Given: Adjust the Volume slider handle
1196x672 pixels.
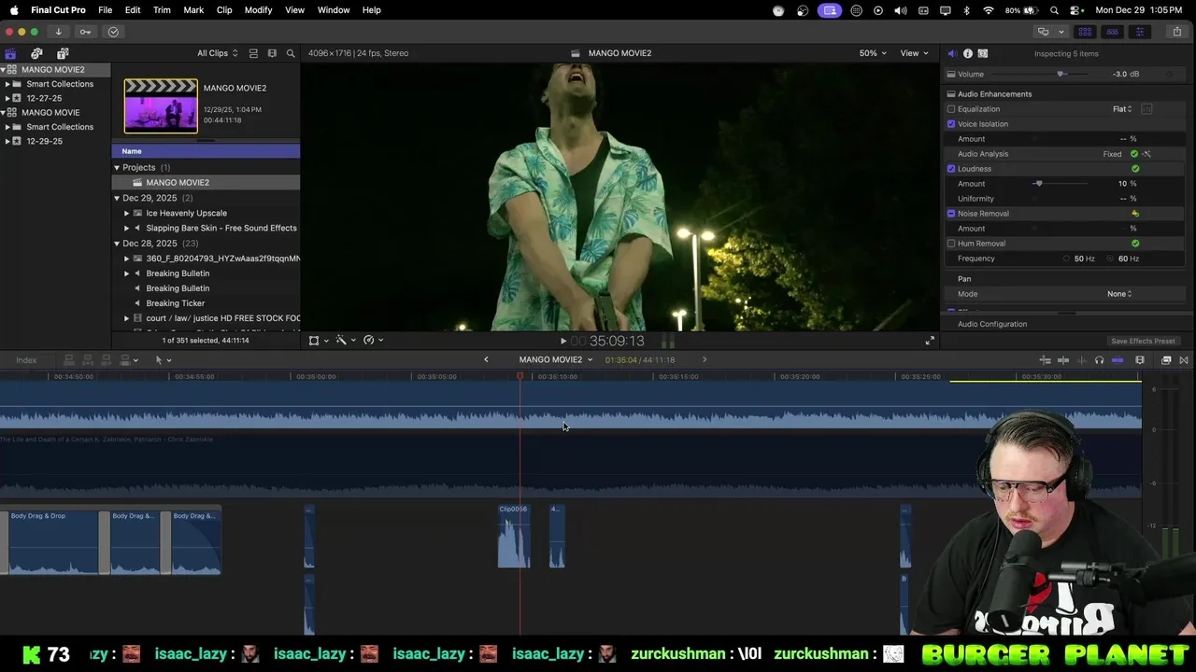Looking at the screenshot, I should [x=1061, y=74].
